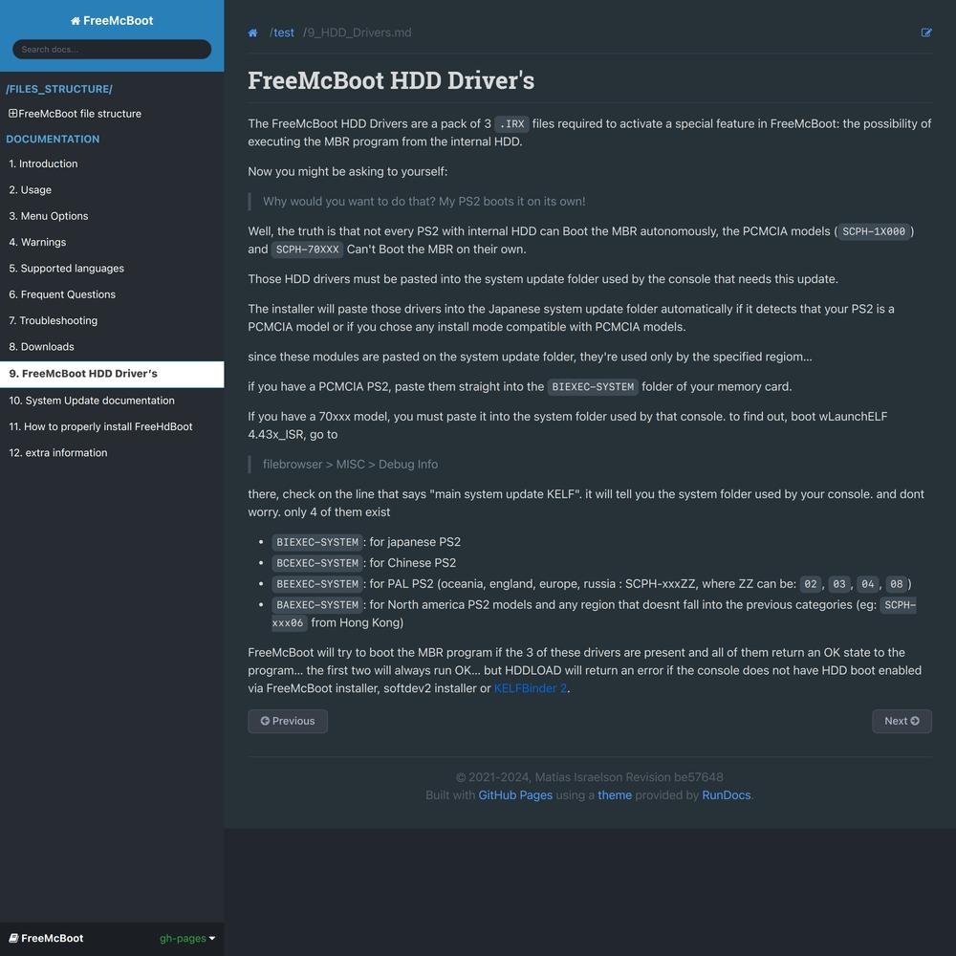Open 7. Troubleshooting page
Image resolution: width=956 pixels, height=956 pixels.
[x=112, y=321]
